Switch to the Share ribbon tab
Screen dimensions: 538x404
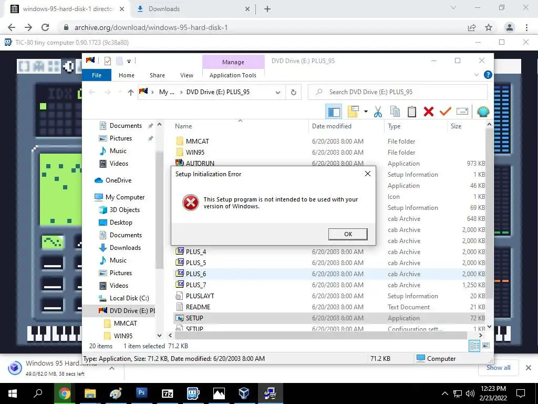[x=157, y=75]
